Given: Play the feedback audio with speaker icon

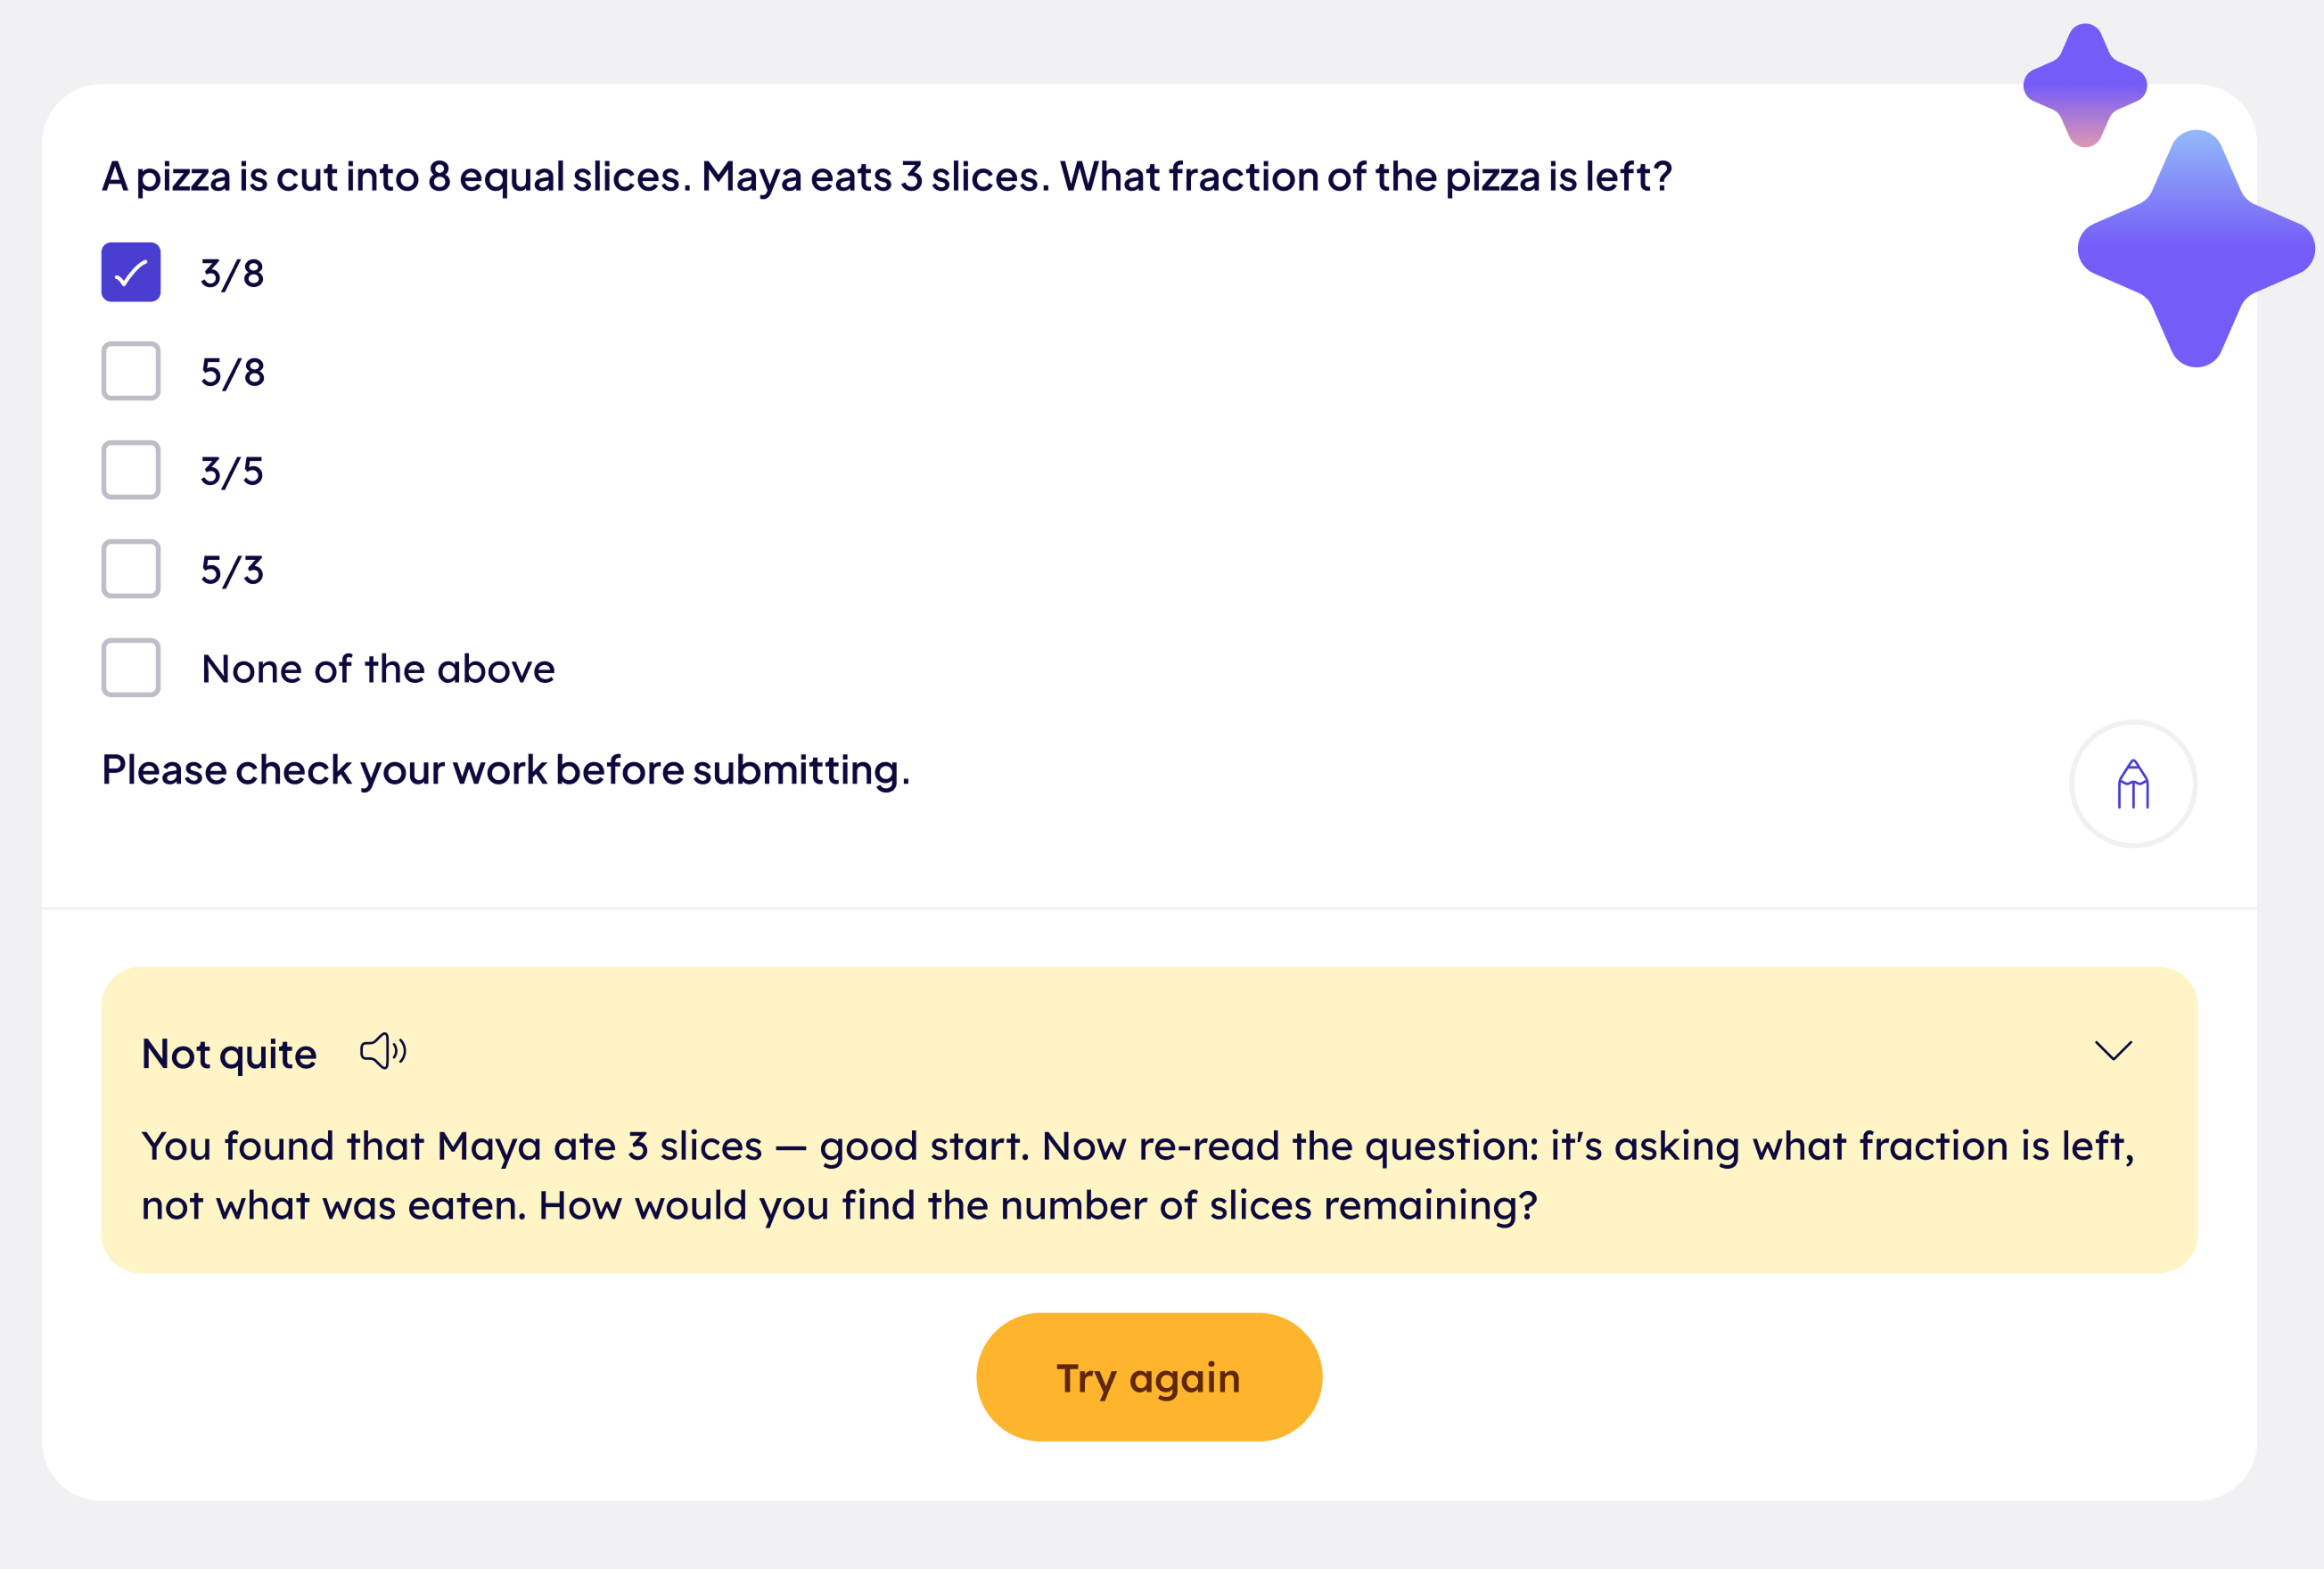Looking at the screenshot, I should pyautogui.click(x=383, y=1052).
